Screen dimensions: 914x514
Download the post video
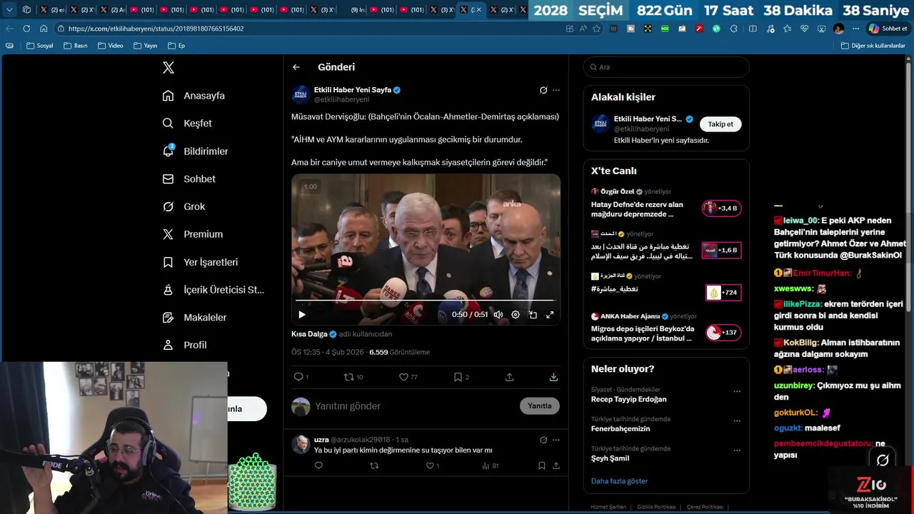click(x=553, y=377)
